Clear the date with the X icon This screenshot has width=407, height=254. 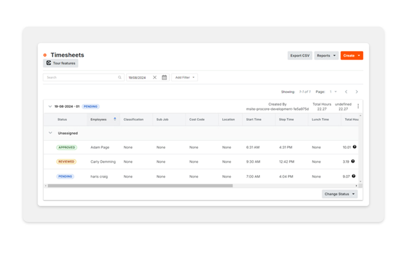(x=155, y=78)
